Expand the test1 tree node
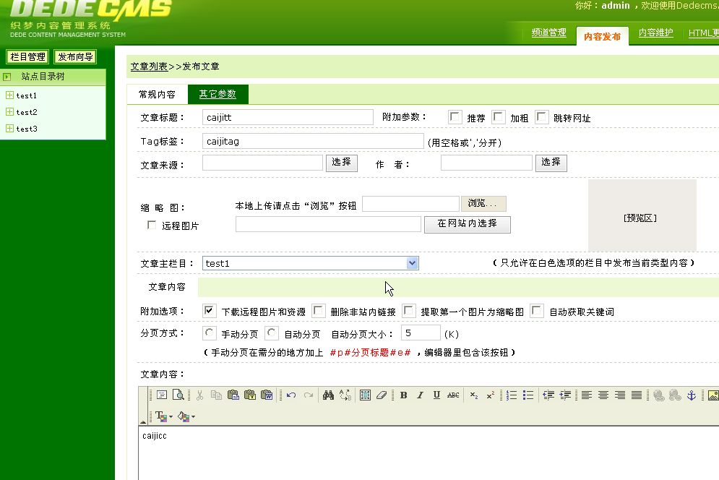 pos(9,95)
